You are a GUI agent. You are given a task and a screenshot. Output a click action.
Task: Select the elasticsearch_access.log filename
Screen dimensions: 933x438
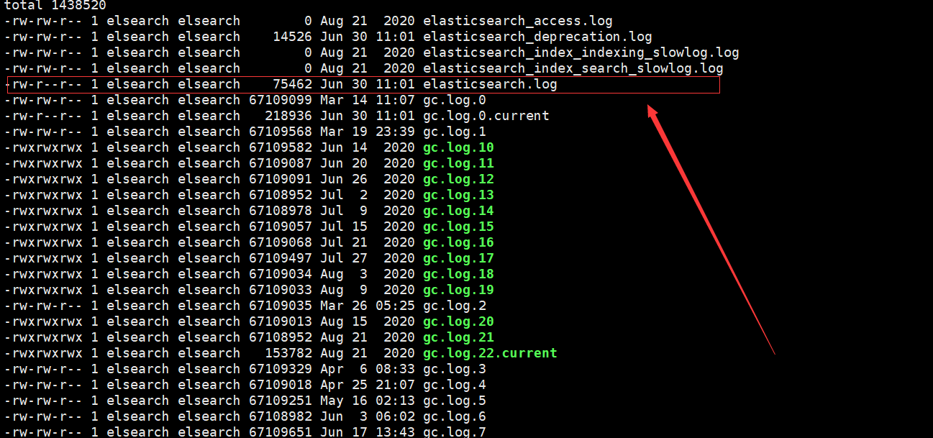click(x=518, y=21)
